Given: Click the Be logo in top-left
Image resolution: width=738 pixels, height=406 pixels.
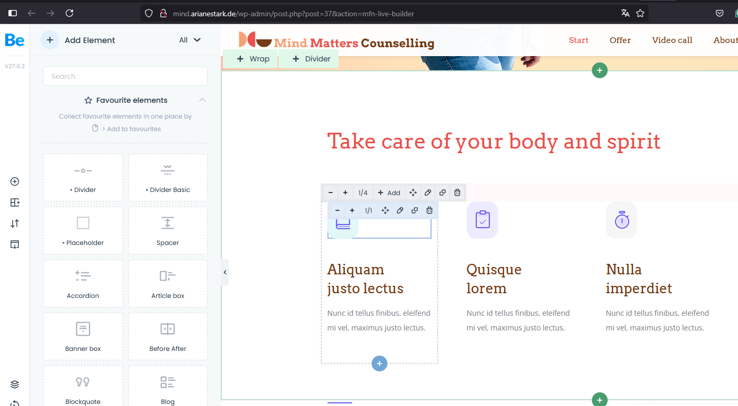Looking at the screenshot, I should click(x=15, y=40).
